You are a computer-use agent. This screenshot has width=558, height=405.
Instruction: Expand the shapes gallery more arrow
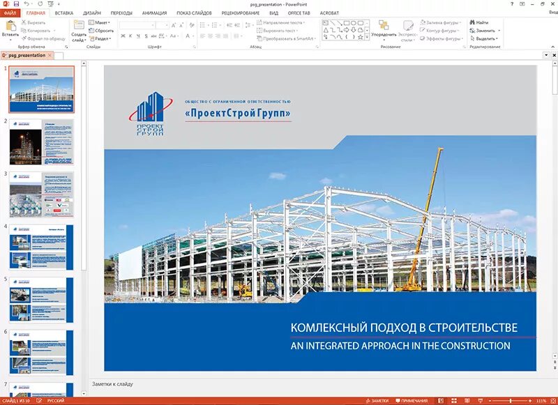(x=368, y=37)
